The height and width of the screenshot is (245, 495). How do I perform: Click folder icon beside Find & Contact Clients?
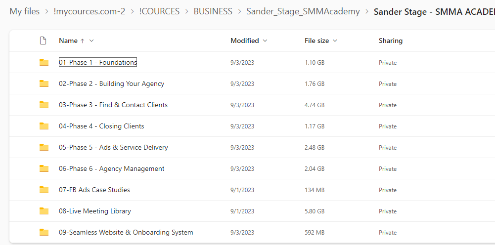tap(44, 105)
